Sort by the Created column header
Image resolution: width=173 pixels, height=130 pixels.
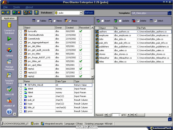[x=72, y=28]
